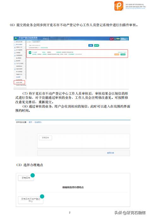Click the 首页 breadcrumb link
The width and height of the screenshot is (149, 218).
point(30,122)
